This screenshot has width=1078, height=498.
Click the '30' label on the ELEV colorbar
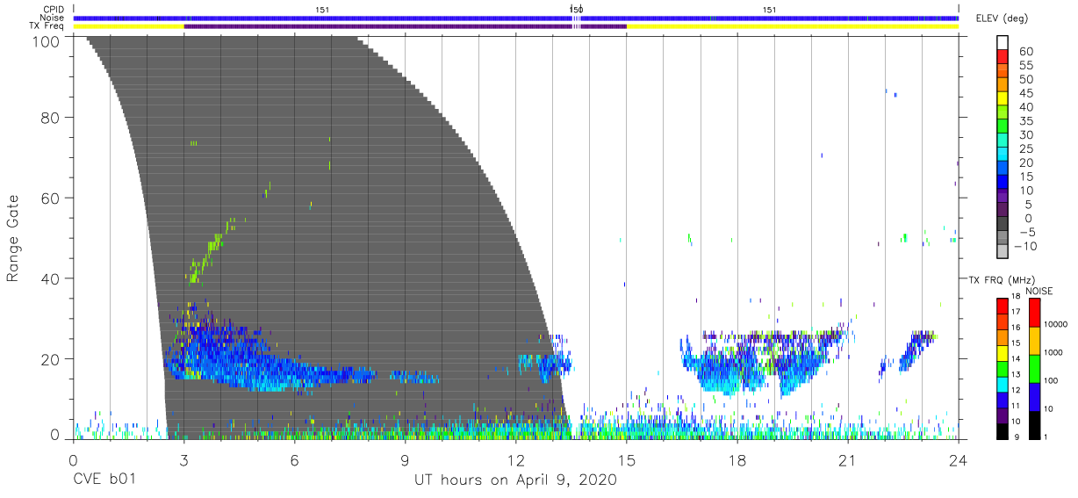(x=1025, y=134)
